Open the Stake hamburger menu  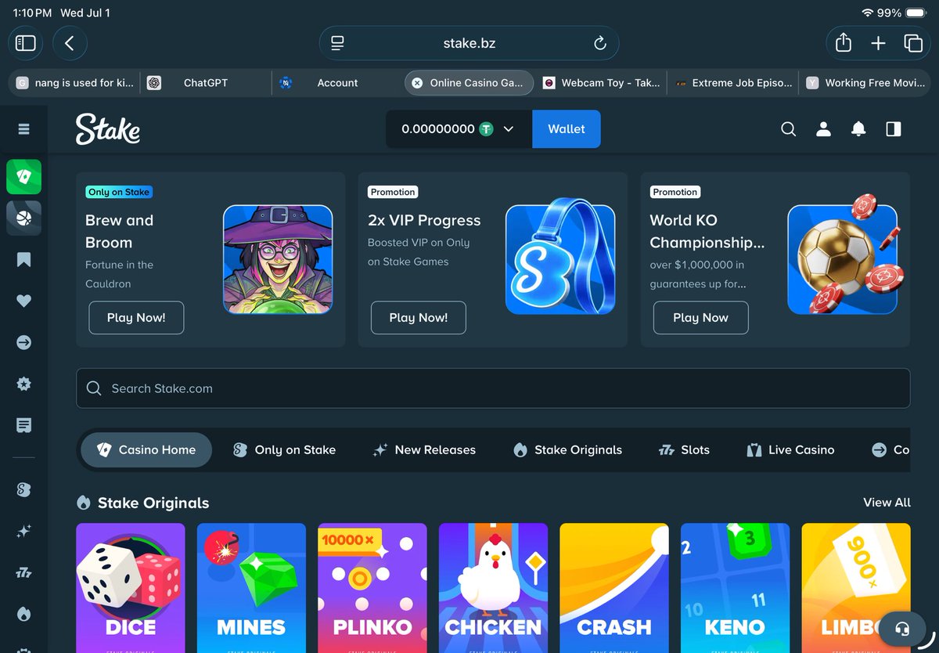pos(23,129)
